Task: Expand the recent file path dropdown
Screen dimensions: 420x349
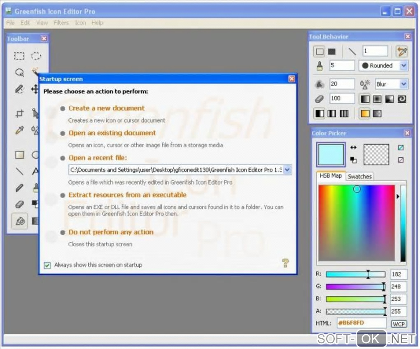Action: pyautogui.click(x=287, y=170)
